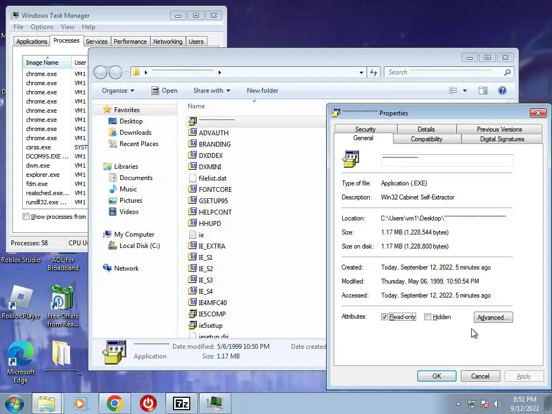
Task: Open the Previous Versions tab
Action: (499, 129)
